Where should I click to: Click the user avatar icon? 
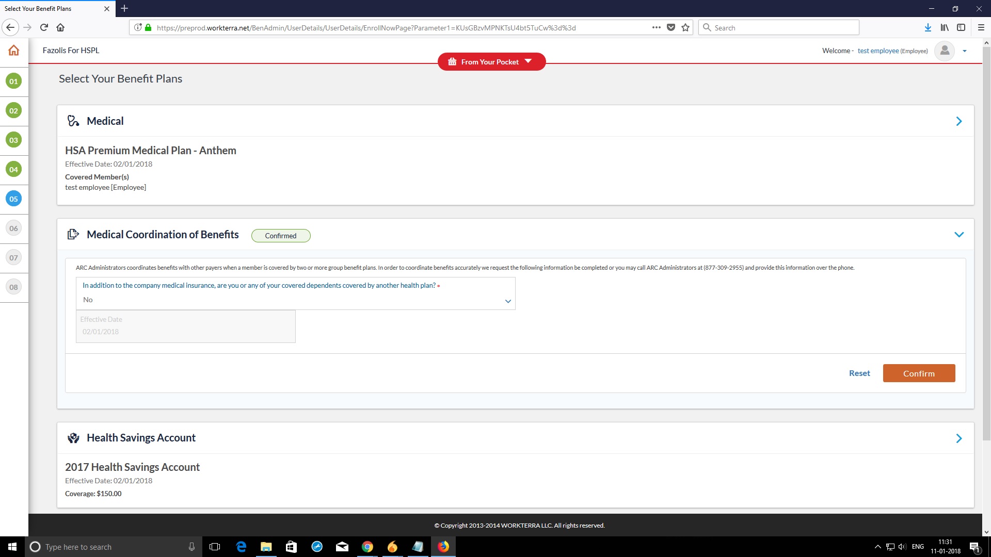point(945,51)
